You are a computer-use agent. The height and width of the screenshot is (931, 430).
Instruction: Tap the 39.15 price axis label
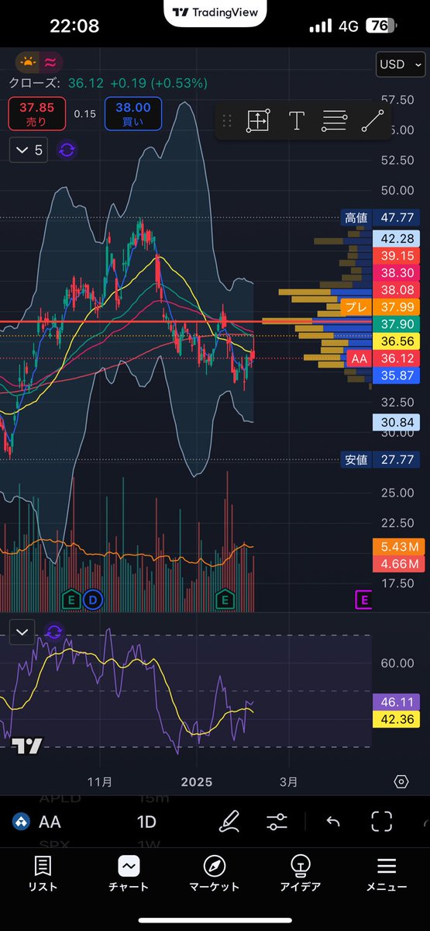tap(396, 255)
